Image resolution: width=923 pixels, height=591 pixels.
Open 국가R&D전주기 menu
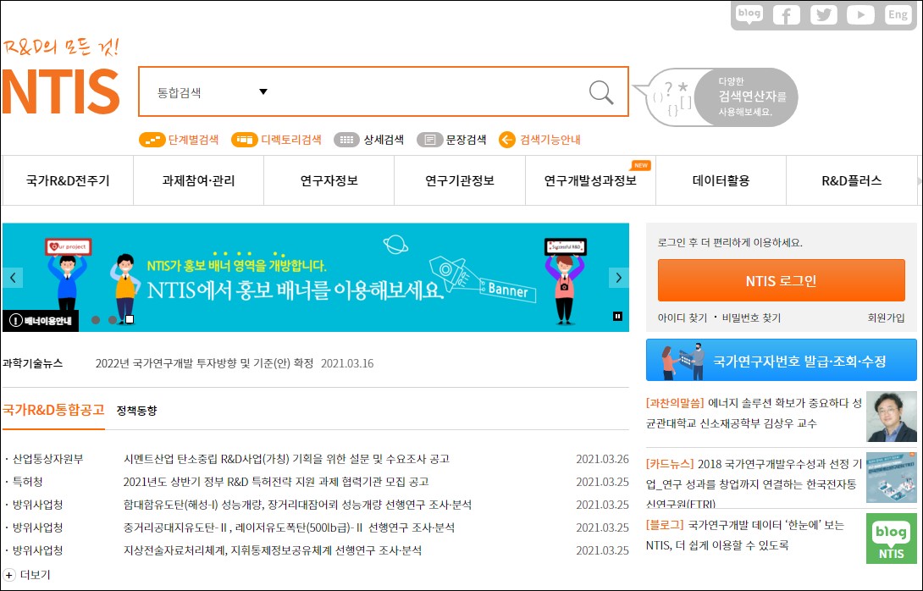(68, 180)
